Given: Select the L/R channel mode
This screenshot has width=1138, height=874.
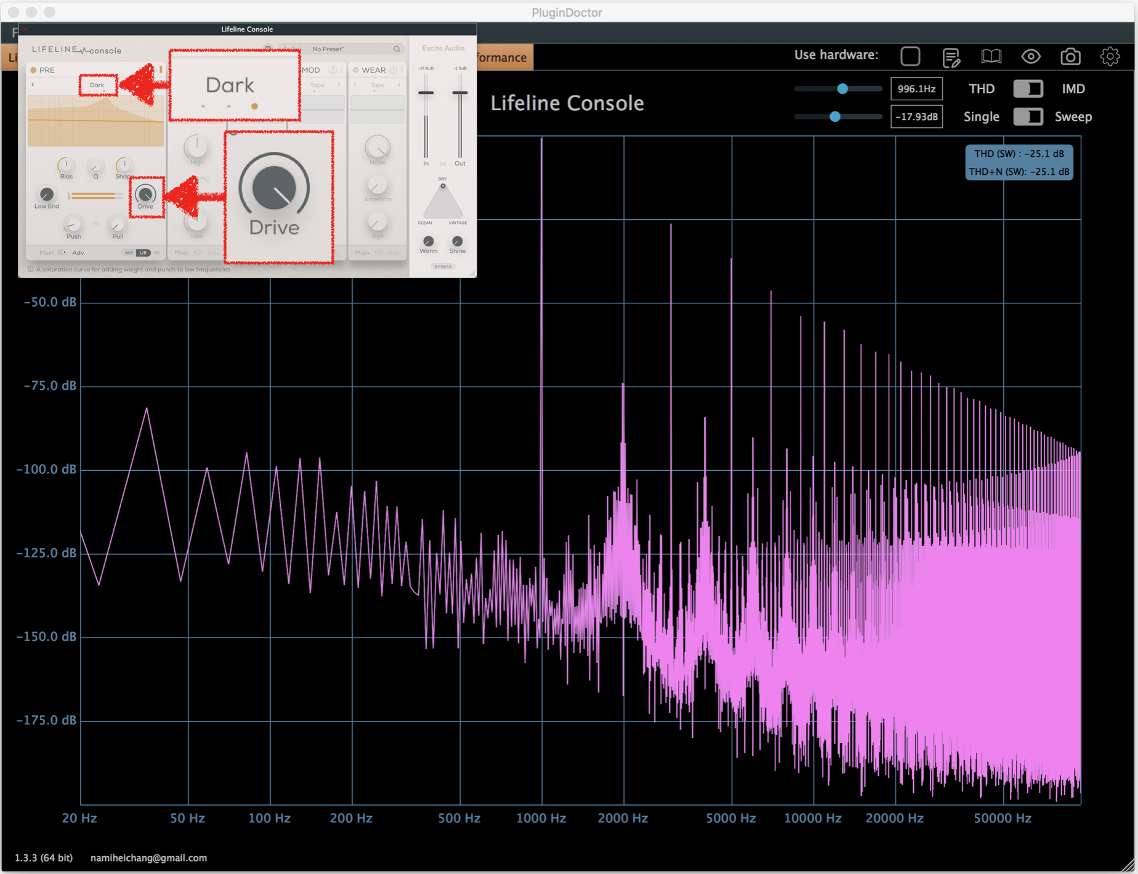Looking at the screenshot, I should click(143, 252).
